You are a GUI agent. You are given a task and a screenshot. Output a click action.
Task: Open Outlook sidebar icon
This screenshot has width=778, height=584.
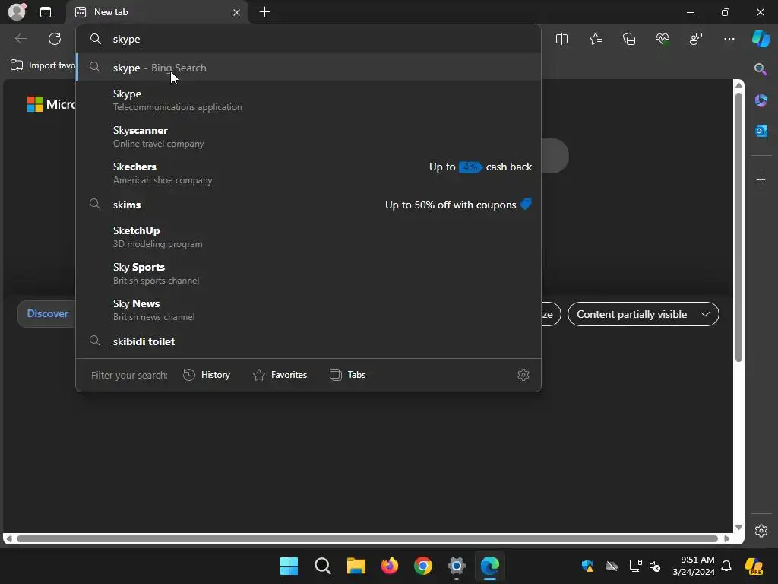[x=761, y=131]
